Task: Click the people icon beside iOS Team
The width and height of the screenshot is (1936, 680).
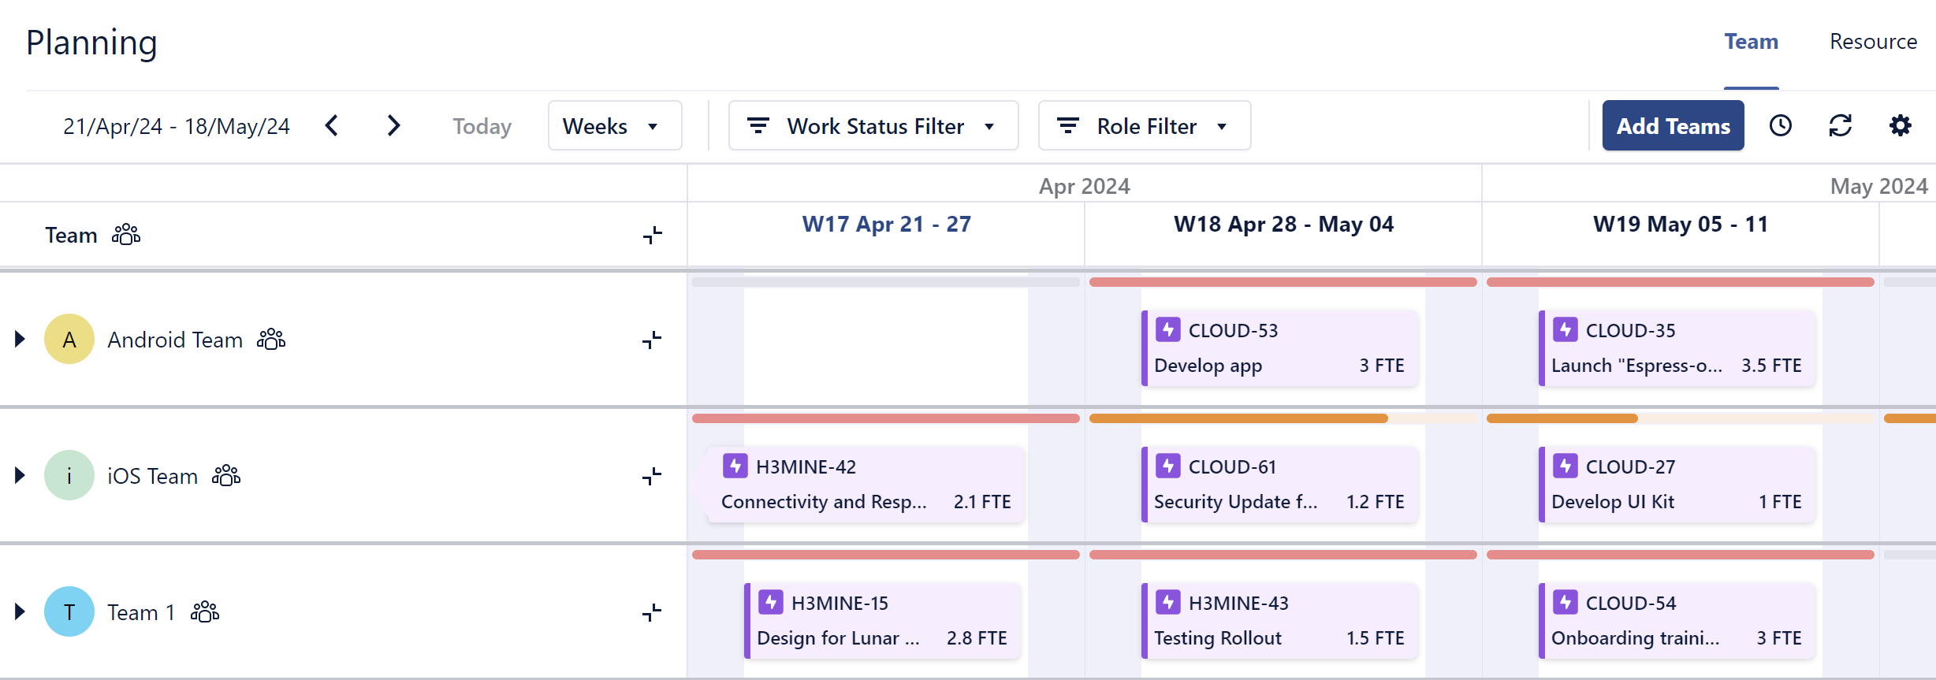Action: 226,476
